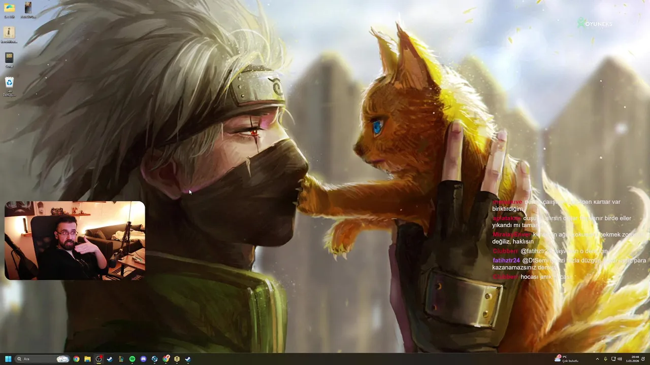Launch Google Chrome beside the File Explorer icon
The height and width of the screenshot is (365, 650).
[x=76, y=359]
